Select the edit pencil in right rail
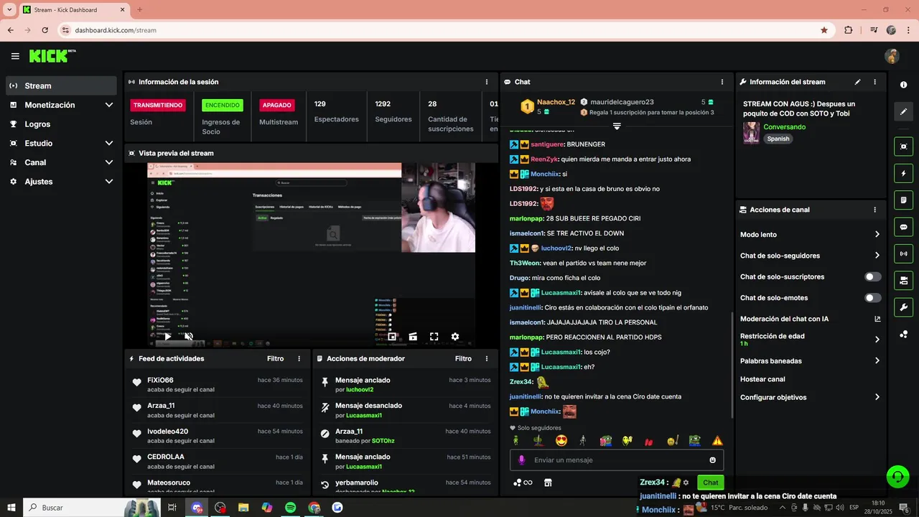The height and width of the screenshot is (517, 919). click(x=903, y=112)
